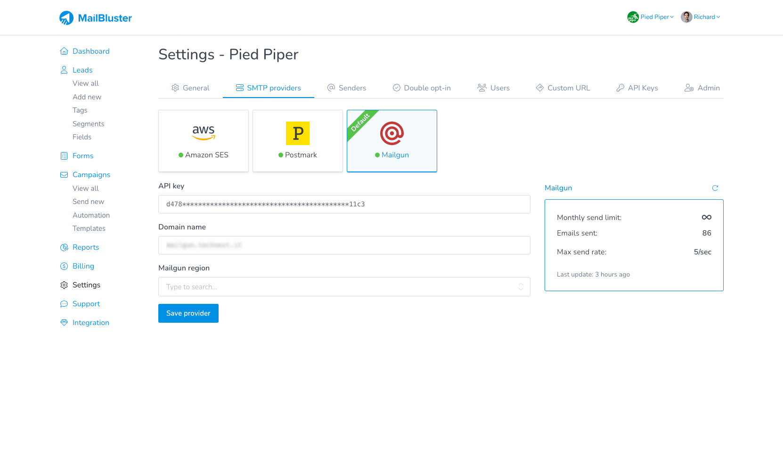Switch to the SMTP providers tab
Screen dimensions: 783x457
pyautogui.click(x=269, y=88)
